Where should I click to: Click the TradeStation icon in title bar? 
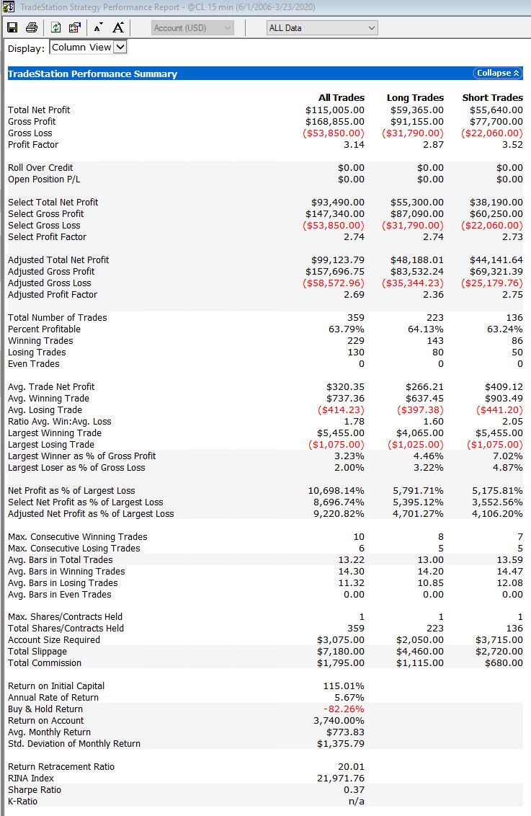[8, 7]
